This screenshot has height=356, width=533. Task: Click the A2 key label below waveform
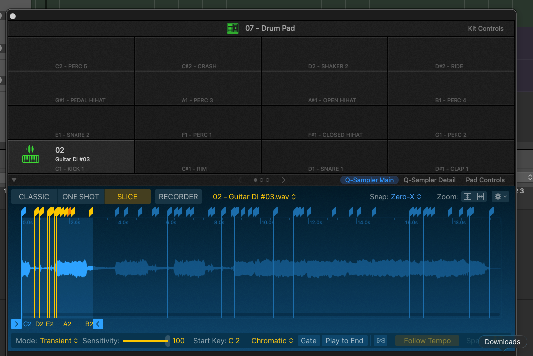67,324
